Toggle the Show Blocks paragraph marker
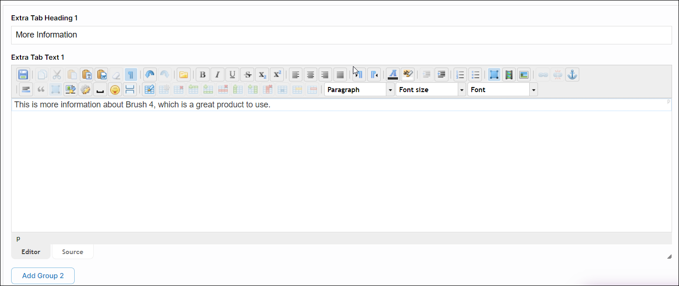The width and height of the screenshot is (679, 286). pos(131,74)
